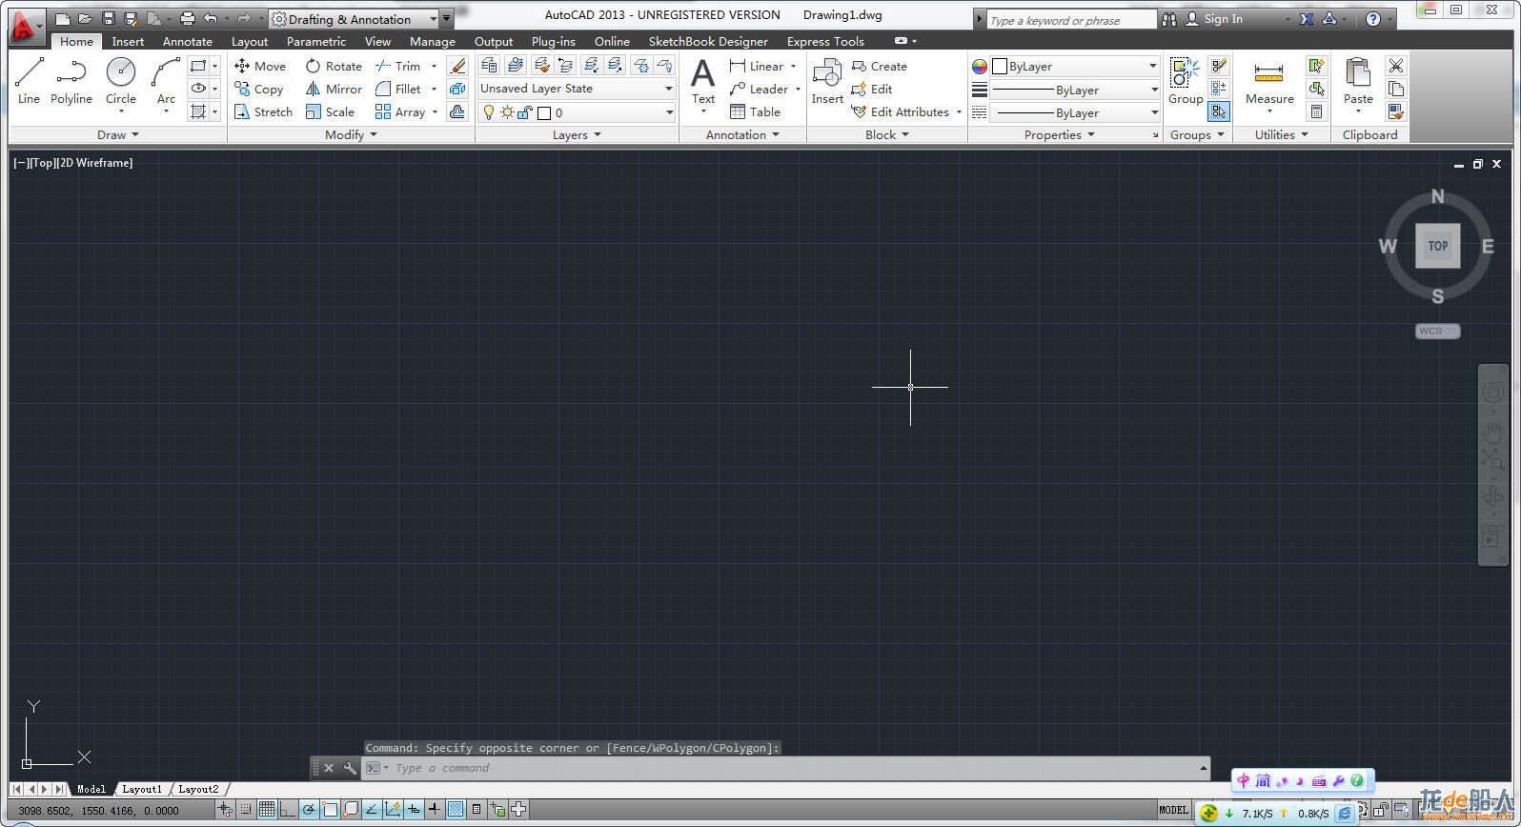Select the Leader annotation tool
The width and height of the screenshot is (1521, 827).
759,89
